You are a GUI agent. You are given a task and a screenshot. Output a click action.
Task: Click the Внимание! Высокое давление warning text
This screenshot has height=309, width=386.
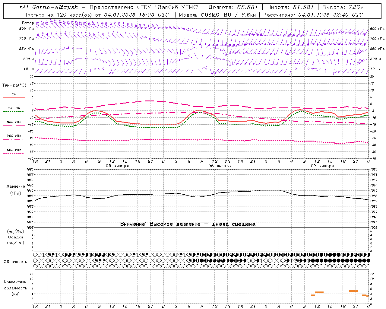pyautogui.click(x=188, y=224)
